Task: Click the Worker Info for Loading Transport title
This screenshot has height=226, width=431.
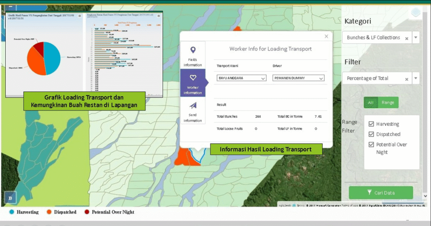Action: point(271,49)
